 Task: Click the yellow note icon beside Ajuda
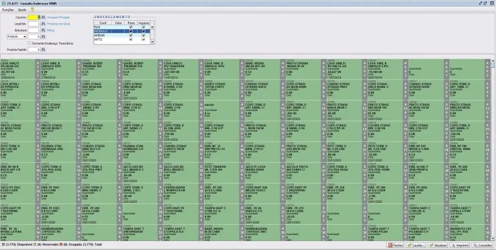[x=32, y=10]
